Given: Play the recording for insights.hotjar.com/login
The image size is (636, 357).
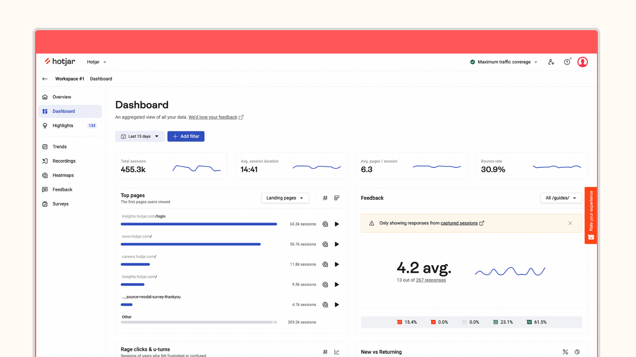Looking at the screenshot, I should point(337,224).
